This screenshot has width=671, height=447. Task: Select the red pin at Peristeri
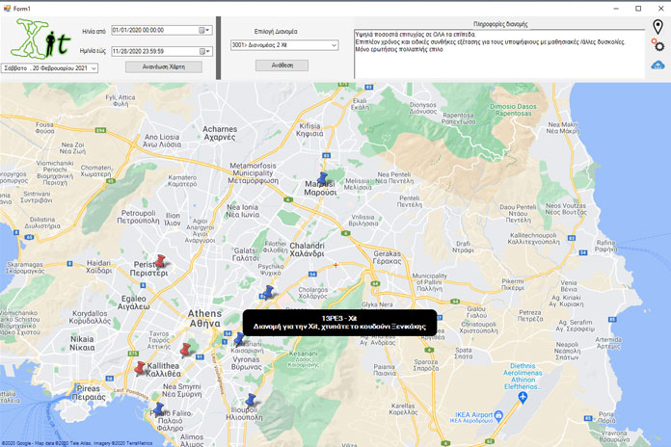pyautogui.click(x=160, y=260)
